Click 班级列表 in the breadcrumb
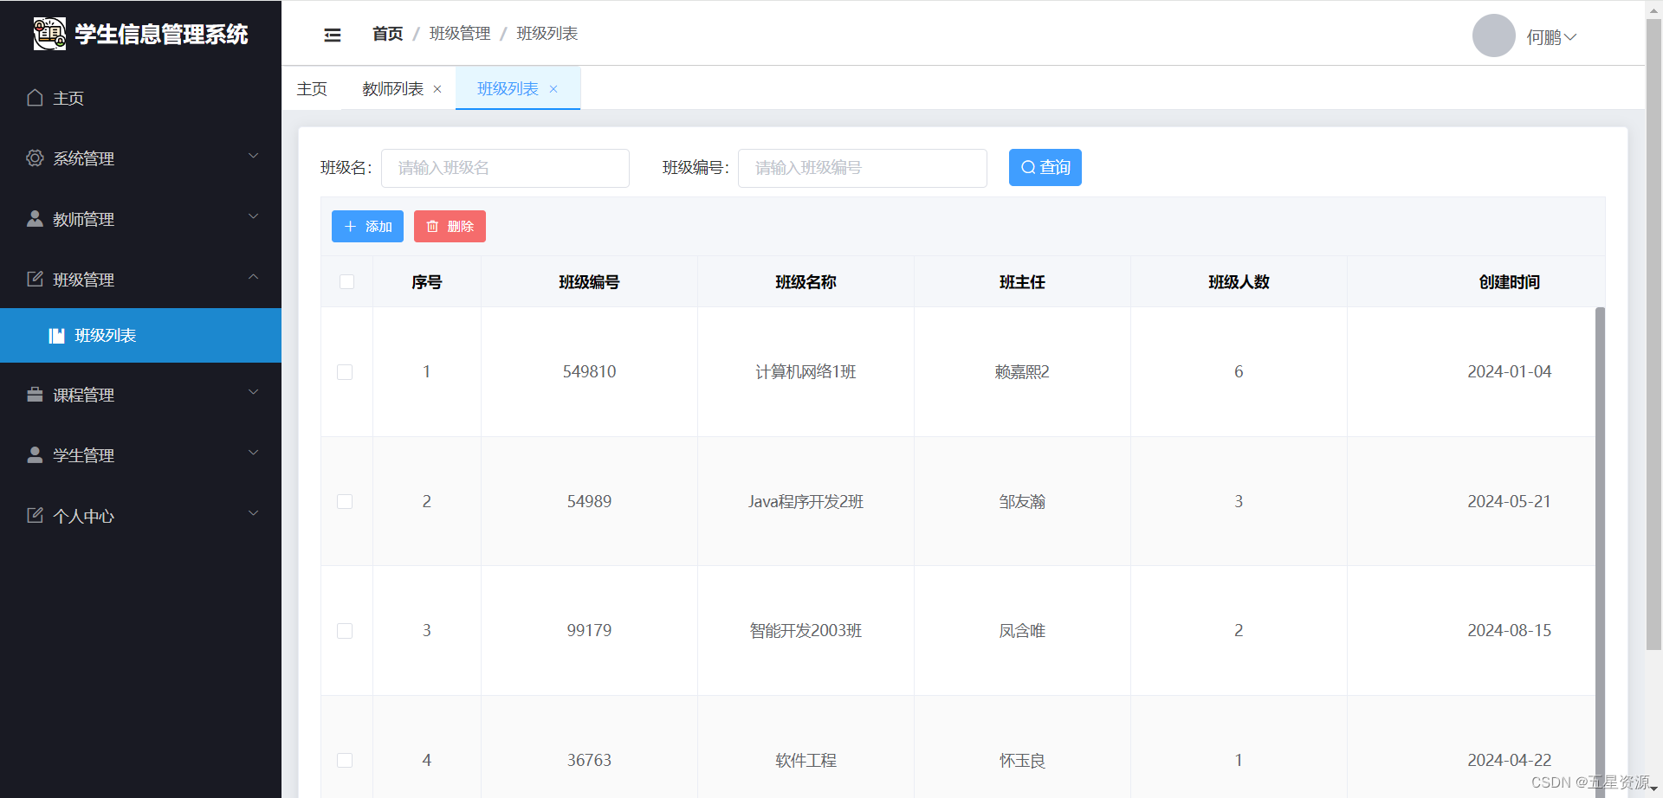The image size is (1663, 798). tap(547, 34)
